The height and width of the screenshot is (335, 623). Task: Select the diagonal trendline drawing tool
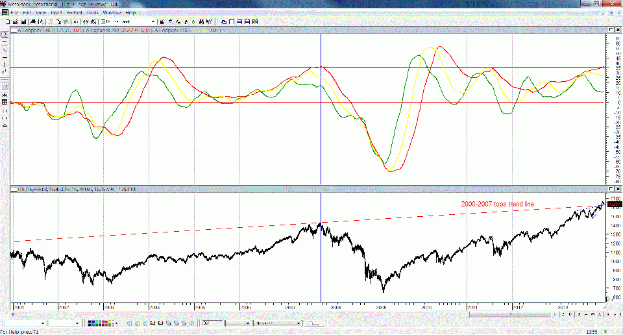click(5, 50)
